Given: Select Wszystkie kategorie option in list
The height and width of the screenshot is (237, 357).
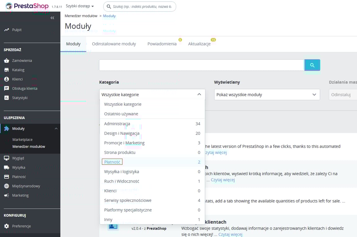Looking at the screenshot, I should coord(152,104).
